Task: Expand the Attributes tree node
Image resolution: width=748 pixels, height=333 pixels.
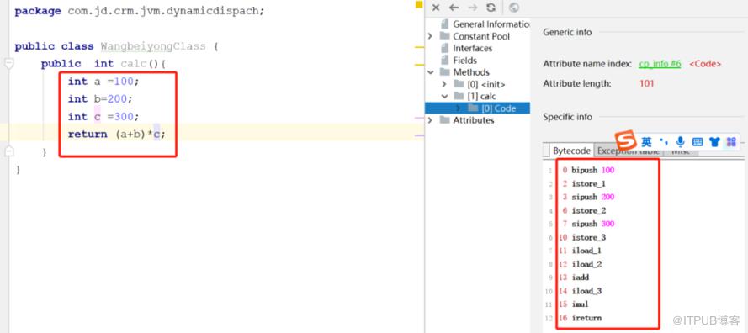Action: [430, 120]
